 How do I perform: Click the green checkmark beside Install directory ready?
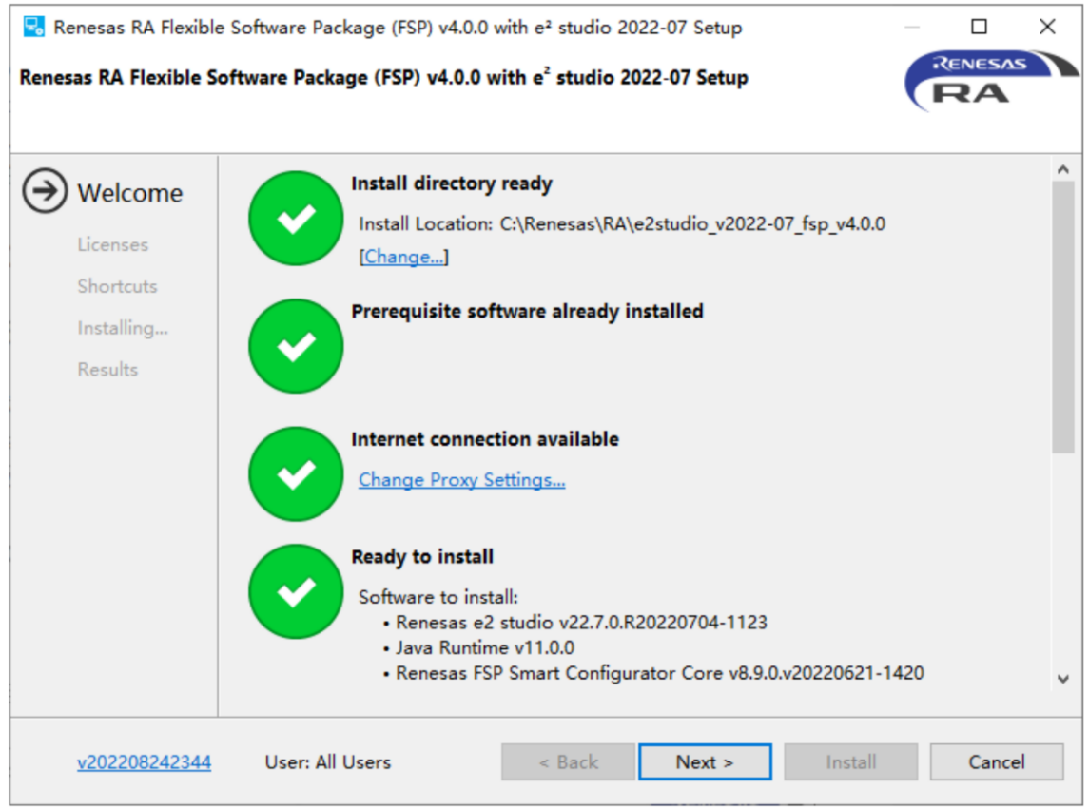click(296, 218)
